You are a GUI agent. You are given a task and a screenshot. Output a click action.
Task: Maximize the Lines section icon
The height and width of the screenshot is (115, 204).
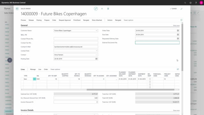click(x=178, y=69)
